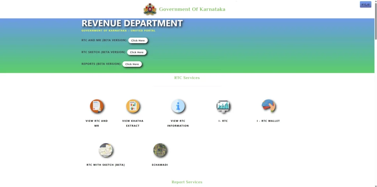Click the "VIEW RTC AND MR" text label
The image size is (377, 187).
click(97, 123)
